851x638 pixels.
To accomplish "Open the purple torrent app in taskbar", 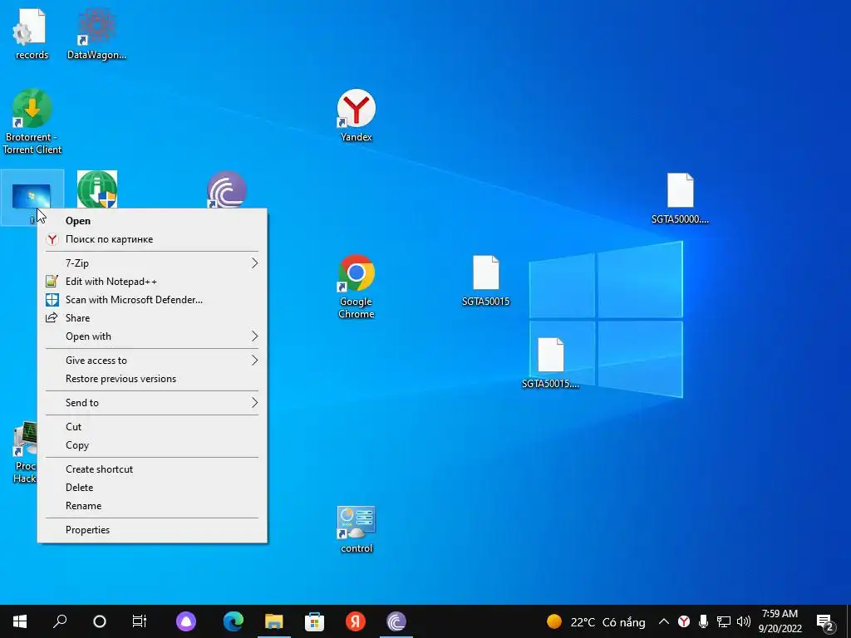I will [x=396, y=621].
